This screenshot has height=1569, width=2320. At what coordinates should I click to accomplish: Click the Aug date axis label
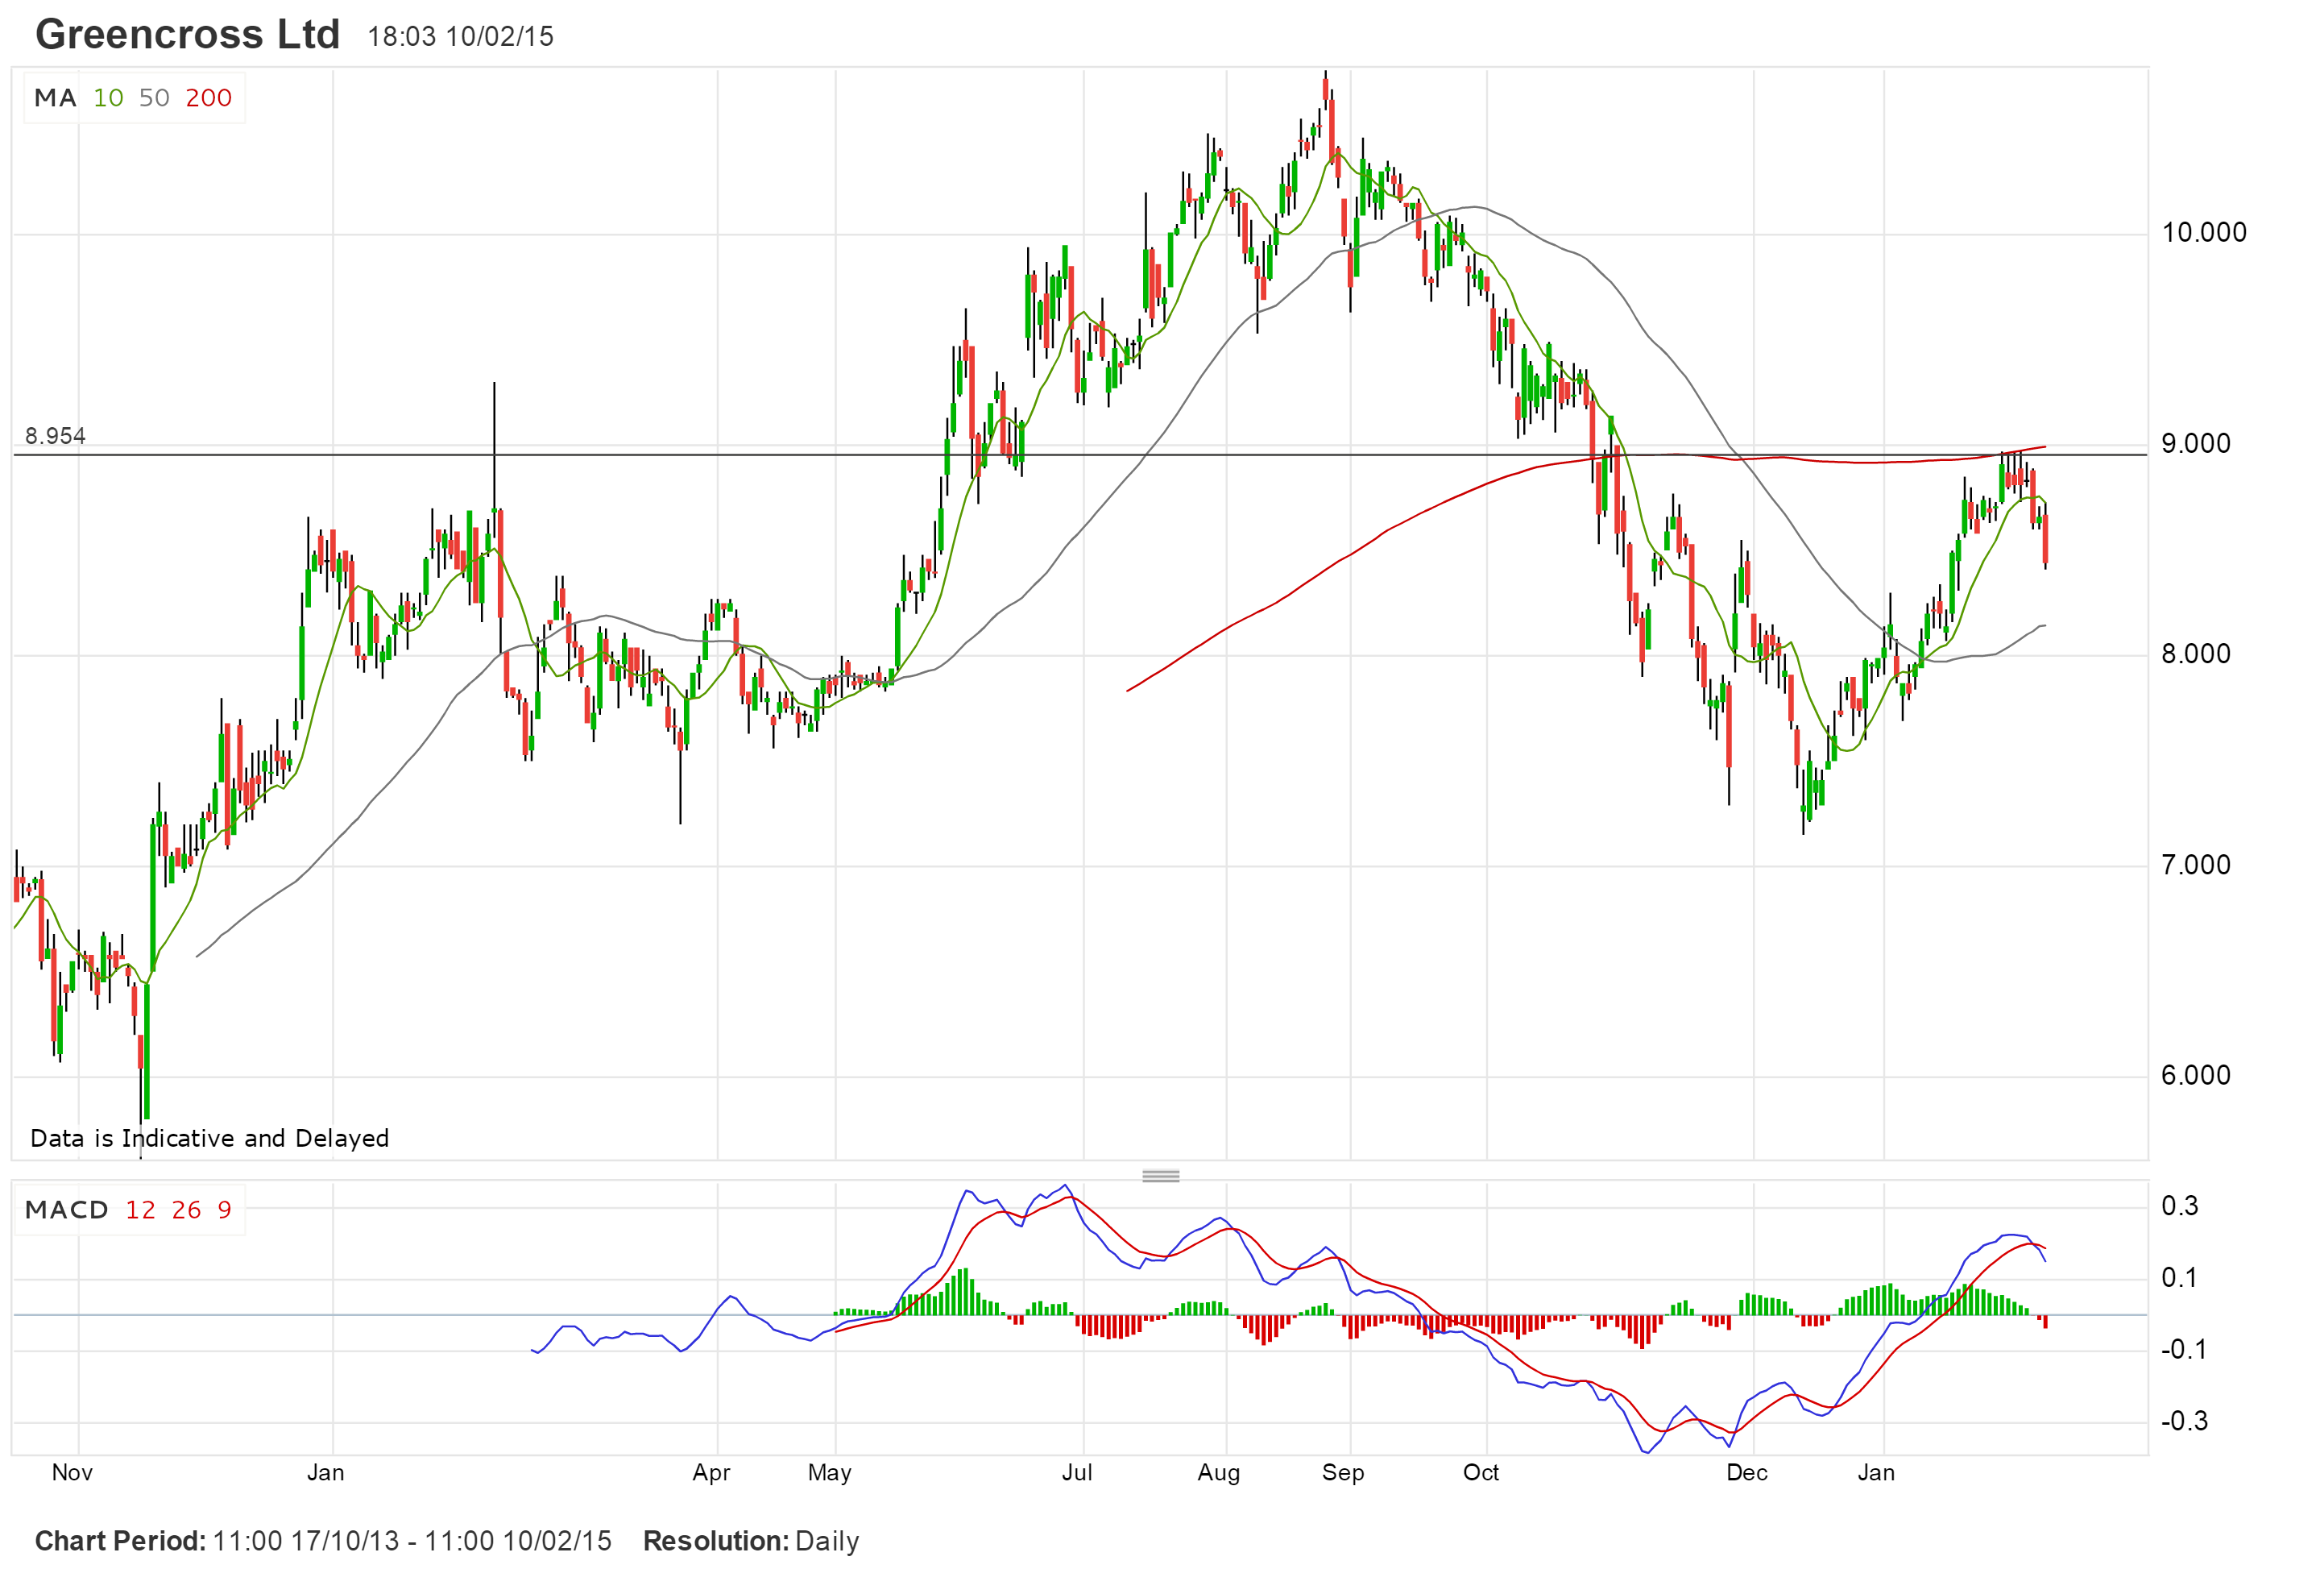[x=1219, y=1473]
